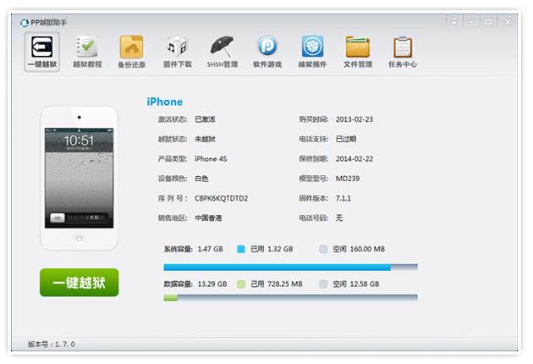533x364 pixels.
Task: Open 备份还原 backup folder icon
Action: click(131, 52)
